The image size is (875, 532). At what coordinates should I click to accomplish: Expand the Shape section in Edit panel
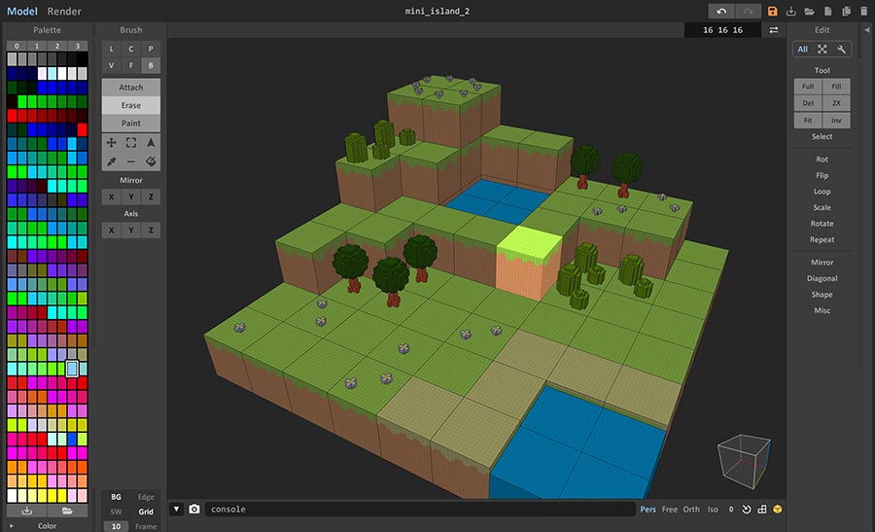(x=822, y=295)
